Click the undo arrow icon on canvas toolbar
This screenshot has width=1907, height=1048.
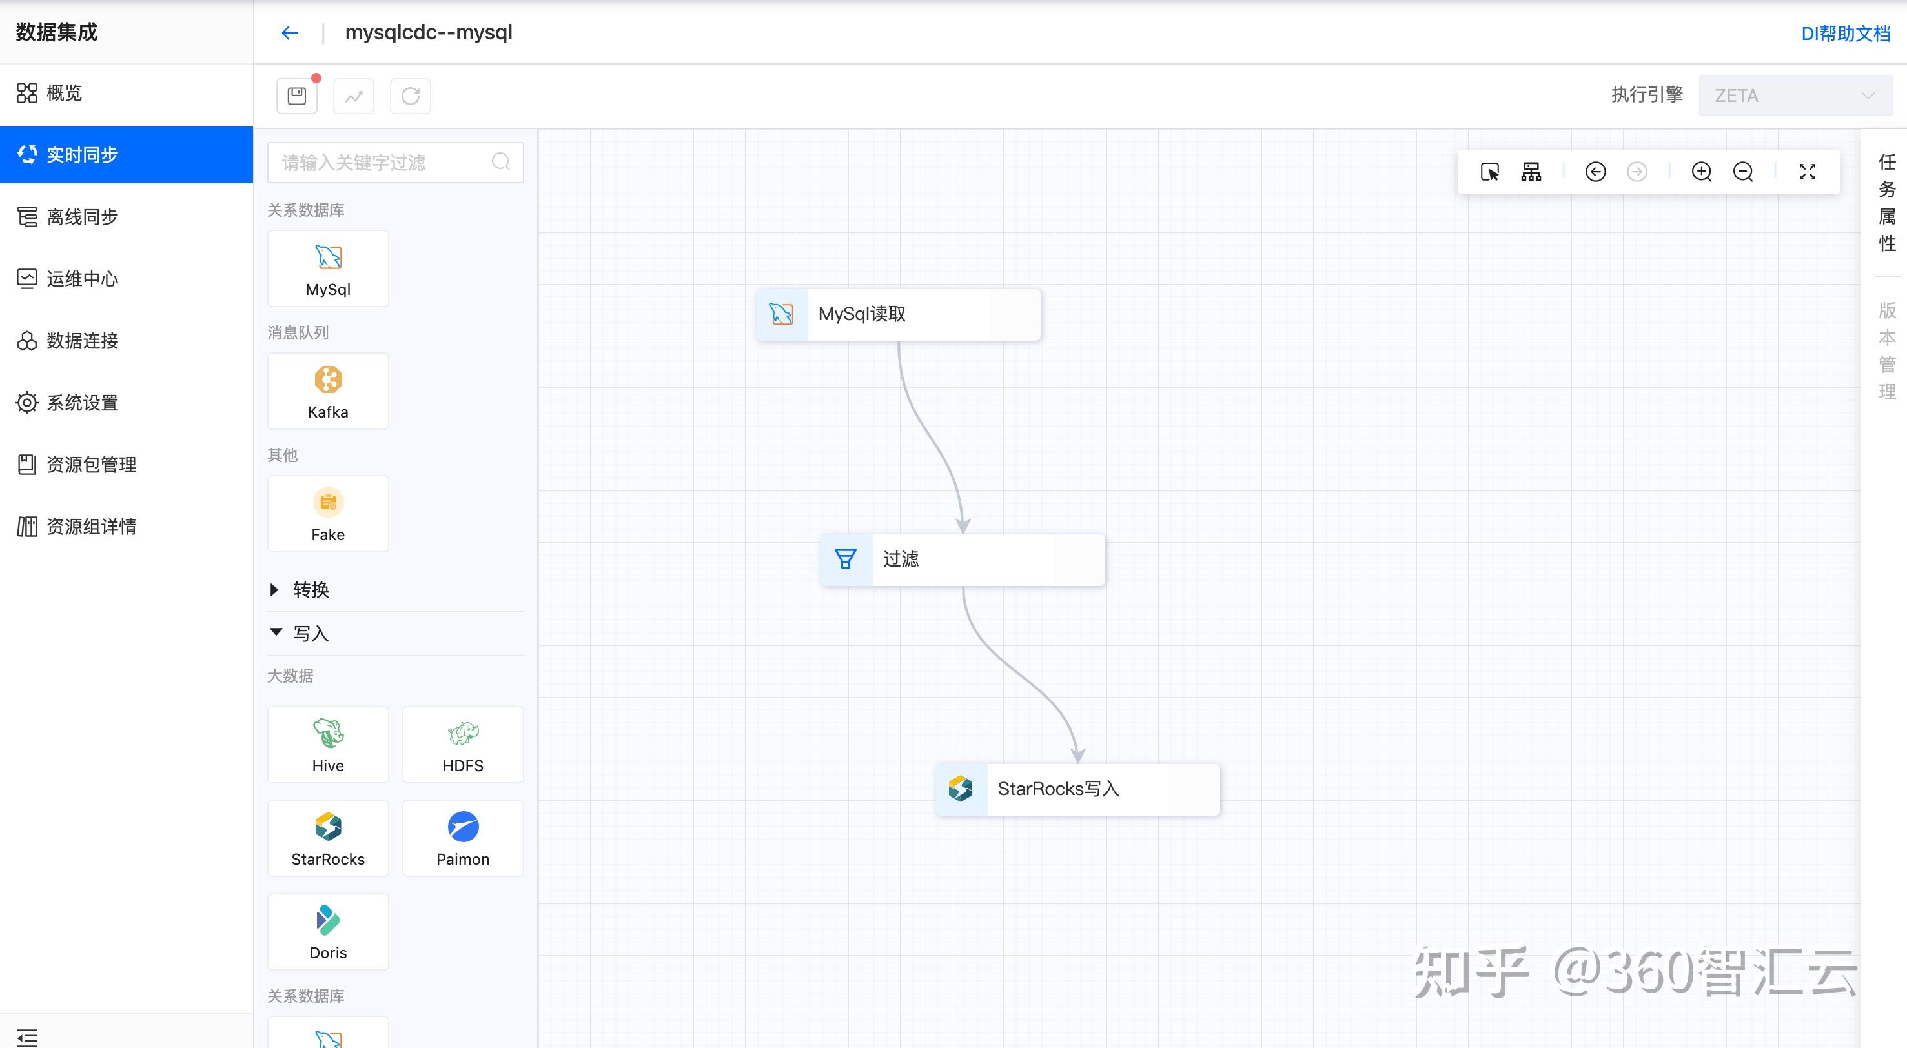click(x=1595, y=172)
